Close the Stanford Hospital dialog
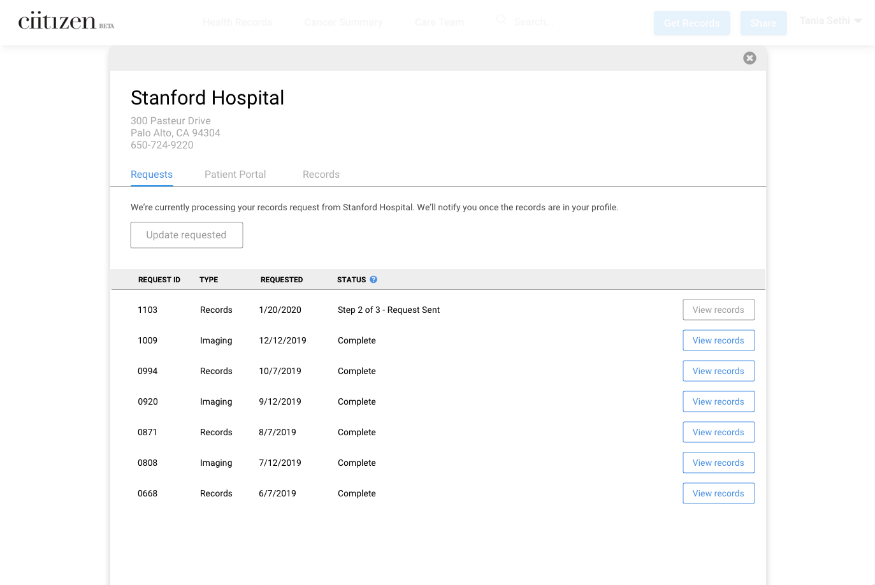Image resolution: width=875 pixels, height=585 pixels. pos(749,58)
